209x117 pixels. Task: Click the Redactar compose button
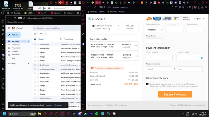click(x=13, y=35)
